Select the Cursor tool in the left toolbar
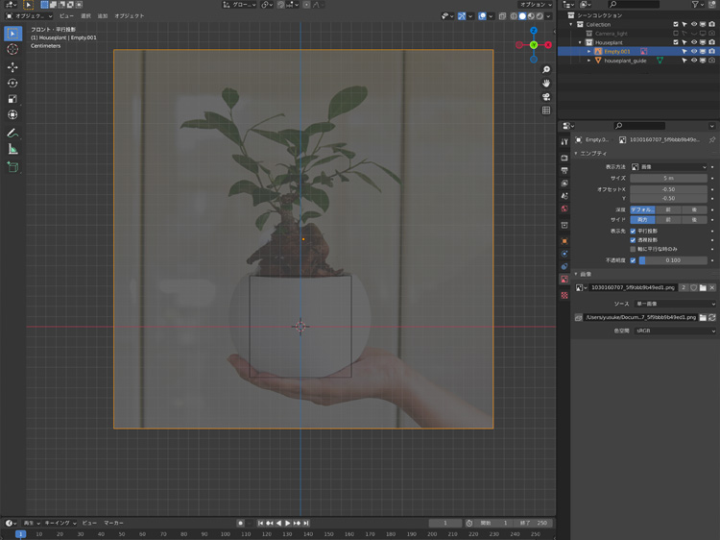The width and height of the screenshot is (720, 540). click(x=12, y=49)
